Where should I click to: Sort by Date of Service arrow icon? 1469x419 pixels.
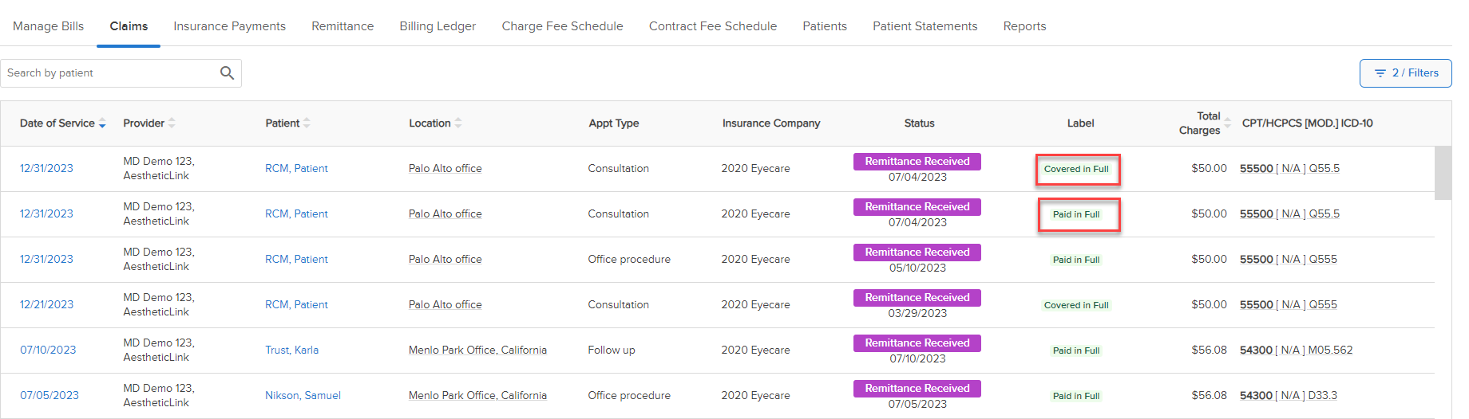click(102, 123)
